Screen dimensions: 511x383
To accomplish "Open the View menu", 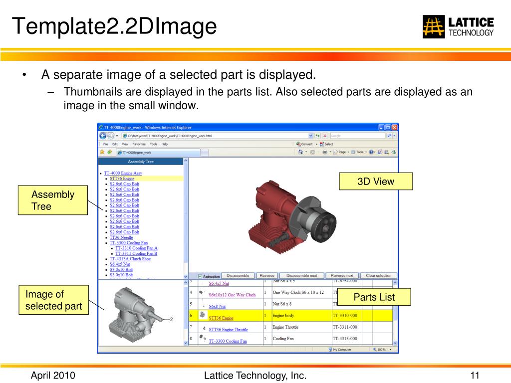I will click(x=125, y=144).
